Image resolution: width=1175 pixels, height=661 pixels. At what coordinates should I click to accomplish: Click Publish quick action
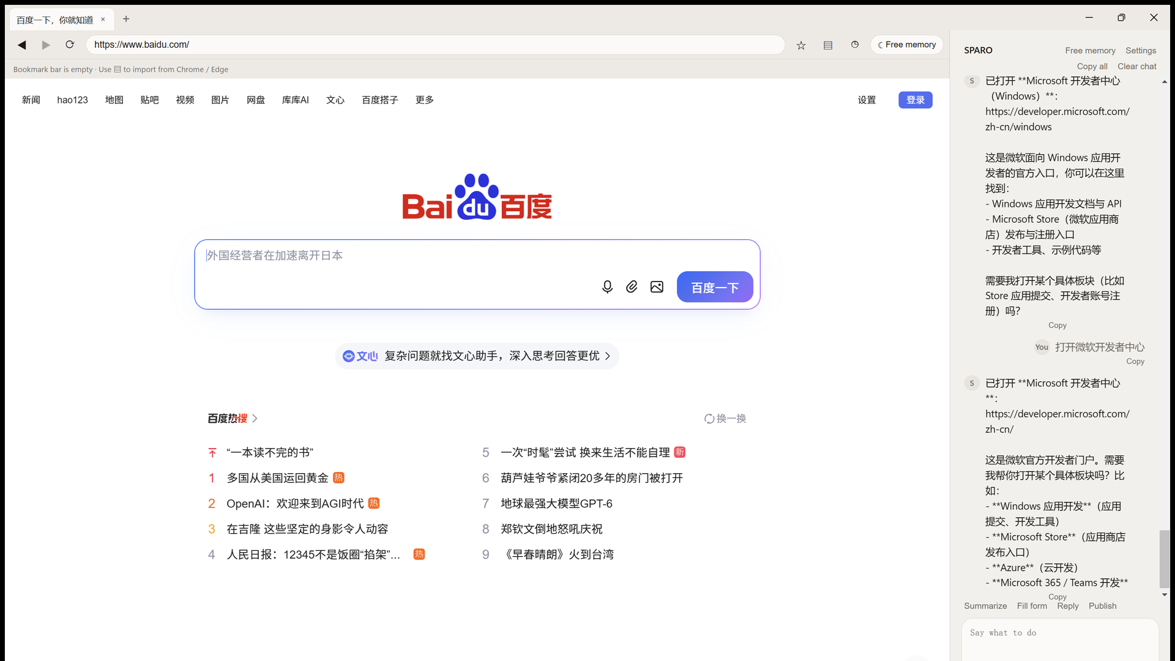1103,606
